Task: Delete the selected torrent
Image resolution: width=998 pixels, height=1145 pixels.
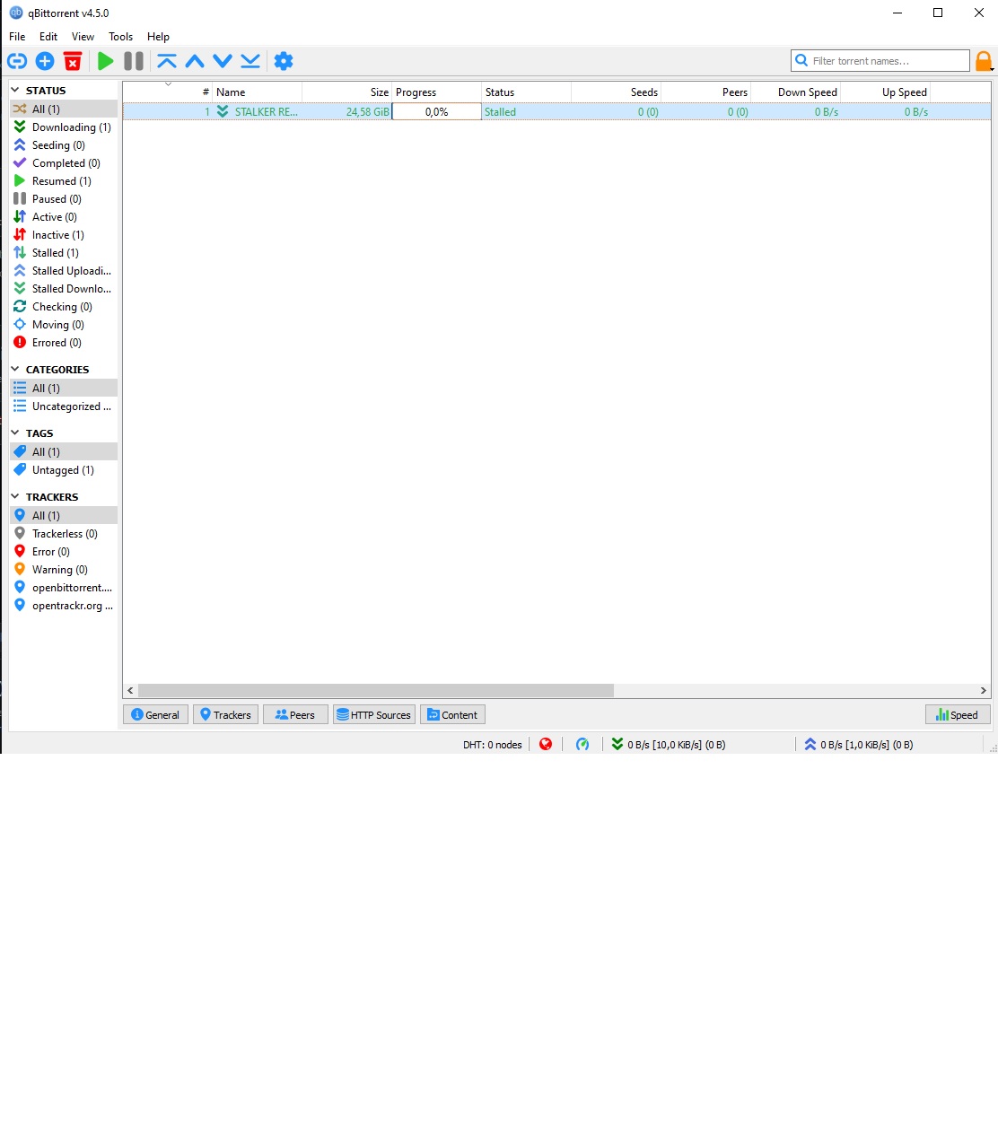Action: (x=72, y=61)
